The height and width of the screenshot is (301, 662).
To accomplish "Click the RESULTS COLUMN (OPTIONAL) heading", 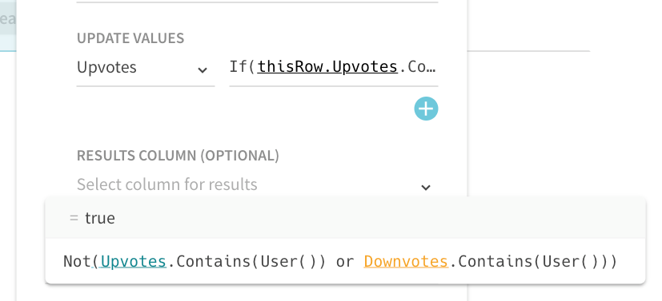I will (x=178, y=156).
